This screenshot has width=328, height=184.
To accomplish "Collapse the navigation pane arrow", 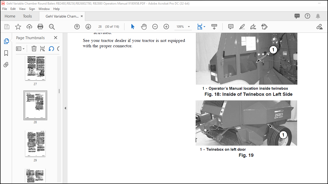I will point(65,108).
